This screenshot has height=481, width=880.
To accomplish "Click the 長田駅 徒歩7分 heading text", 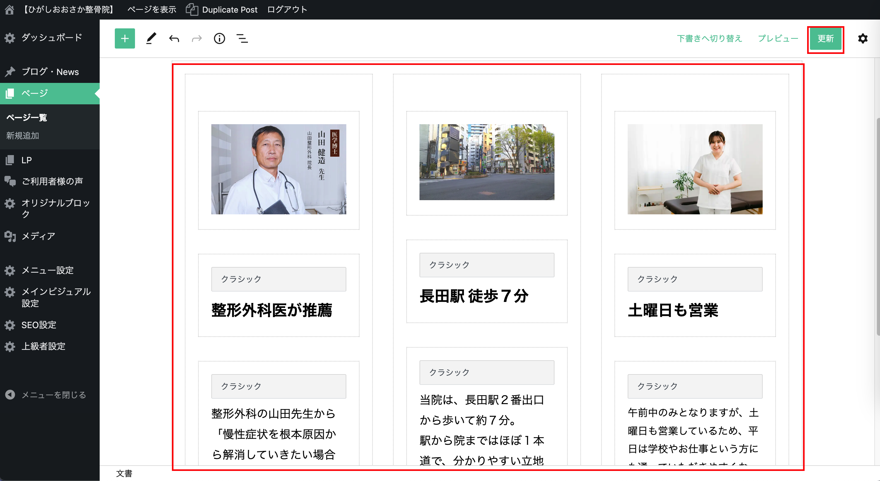I will (x=474, y=296).
